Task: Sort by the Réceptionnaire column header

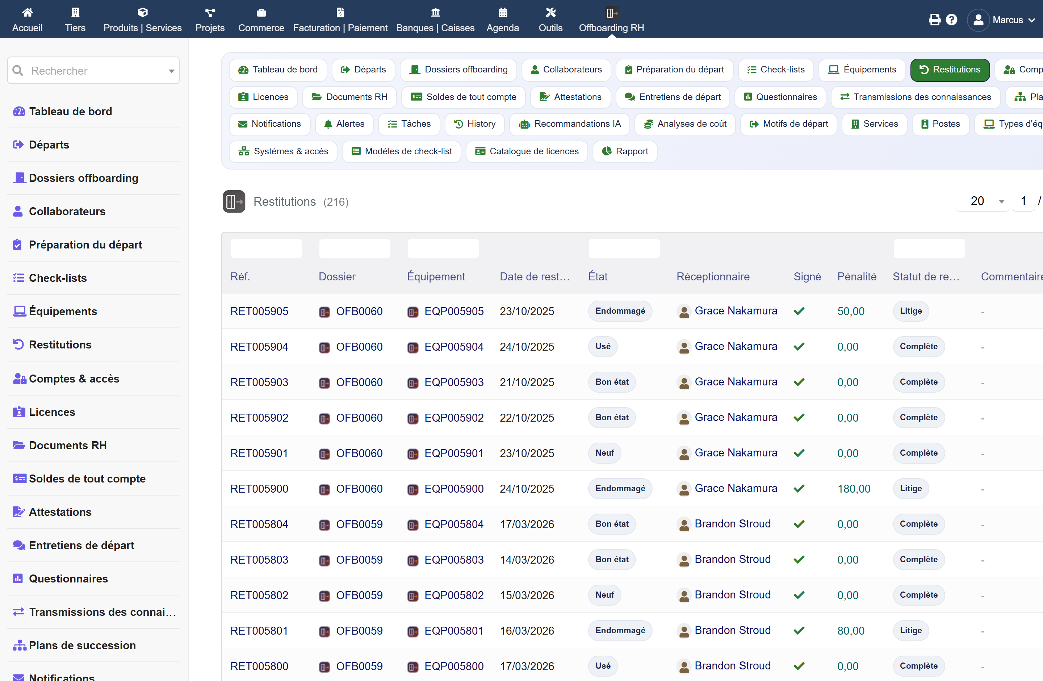Action: coord(713,276)
